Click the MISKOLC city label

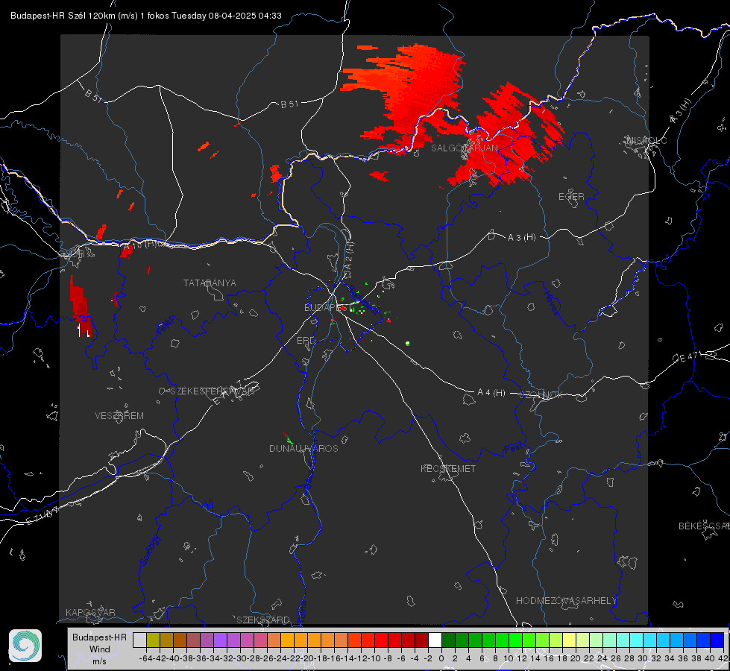pyautogui.click(x=646, y=140)
